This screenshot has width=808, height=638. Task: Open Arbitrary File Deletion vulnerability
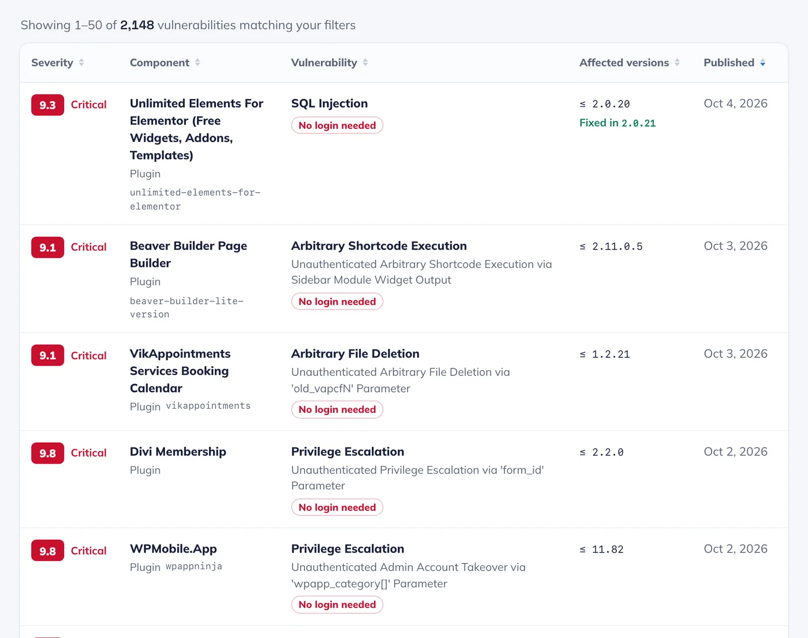[355, 353]
